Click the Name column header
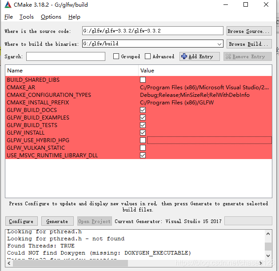The image size is (279, 271). [x=72, y=71]
